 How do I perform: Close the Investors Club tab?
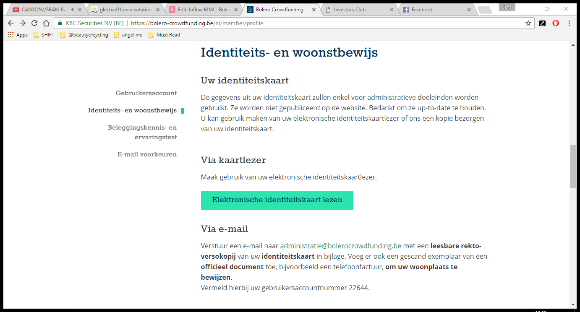click(392, 10)
